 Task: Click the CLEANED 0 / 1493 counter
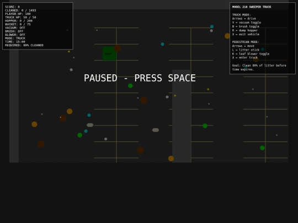coord(20,10)
